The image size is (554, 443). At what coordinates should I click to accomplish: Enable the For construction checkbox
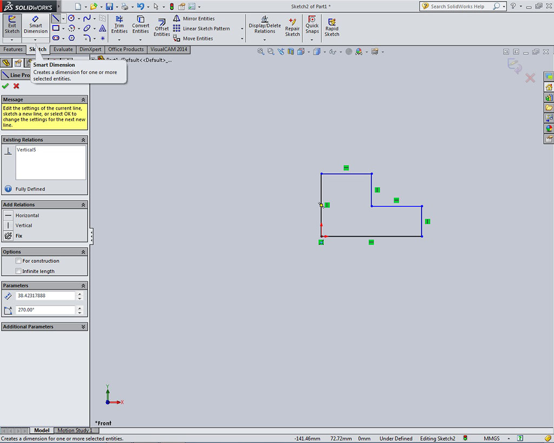coord(18,261)
